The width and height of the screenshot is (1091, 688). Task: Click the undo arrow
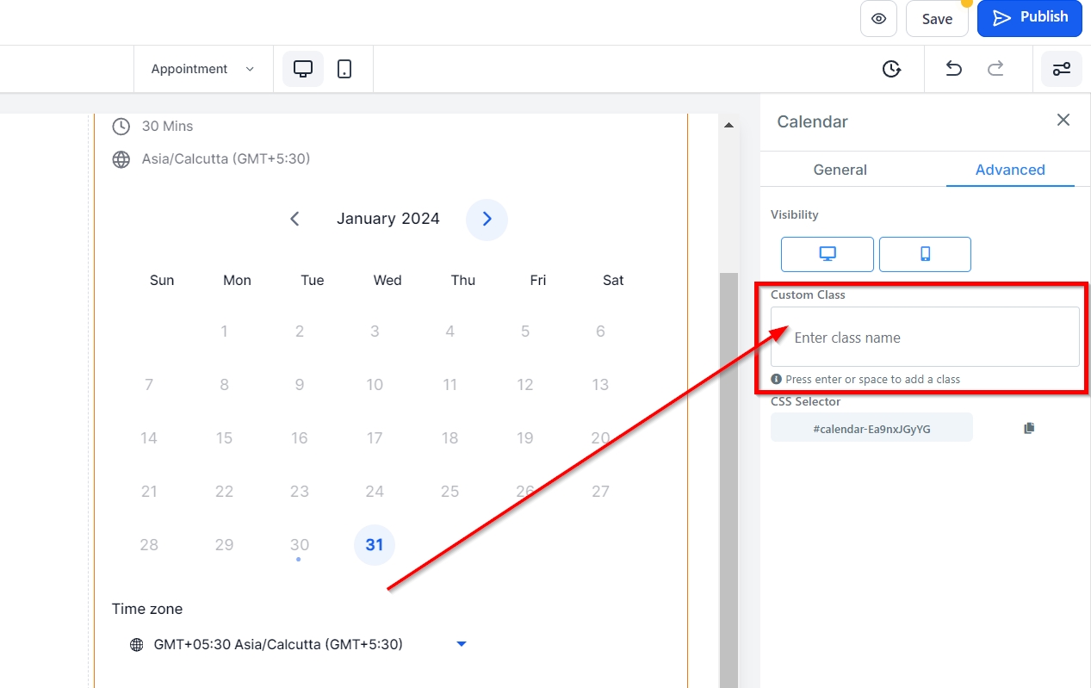pos(953,69)
